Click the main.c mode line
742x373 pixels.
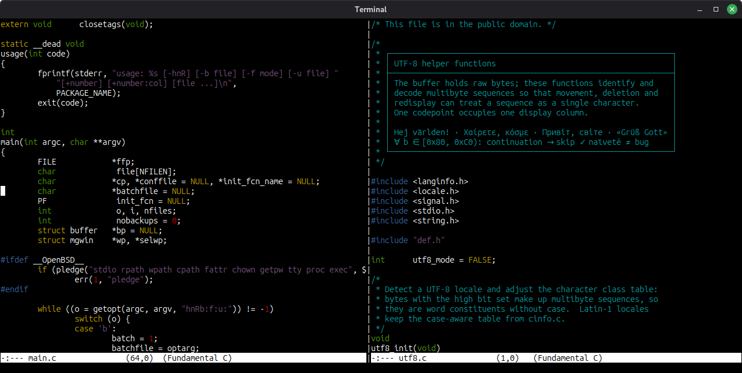183,358
